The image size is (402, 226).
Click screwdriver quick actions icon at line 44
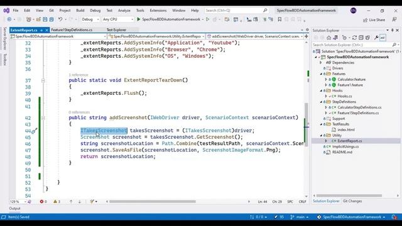[35, 131]
